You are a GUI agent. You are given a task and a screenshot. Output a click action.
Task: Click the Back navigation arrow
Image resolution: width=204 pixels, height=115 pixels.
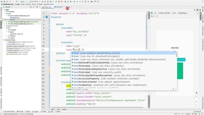[11, 2]
